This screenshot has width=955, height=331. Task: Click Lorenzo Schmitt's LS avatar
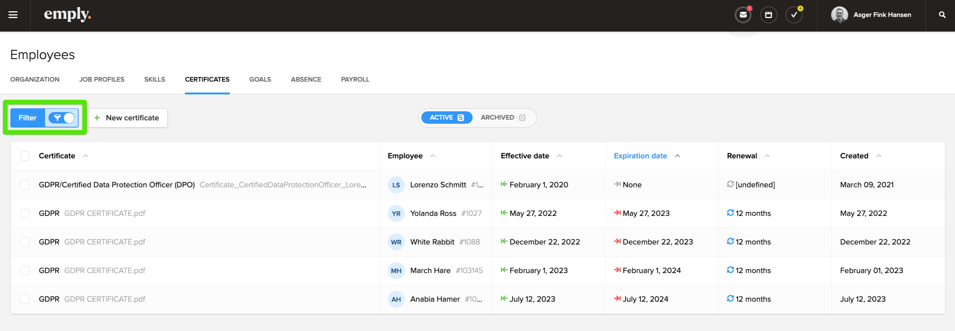[396, 185]
